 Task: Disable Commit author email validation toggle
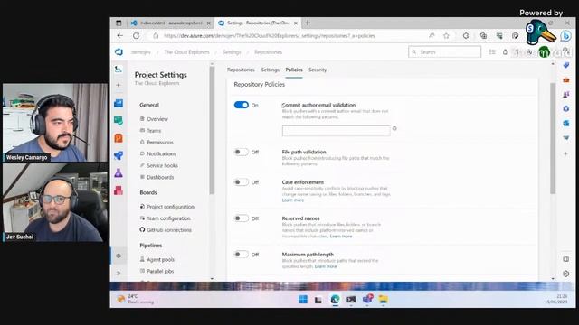242,105
